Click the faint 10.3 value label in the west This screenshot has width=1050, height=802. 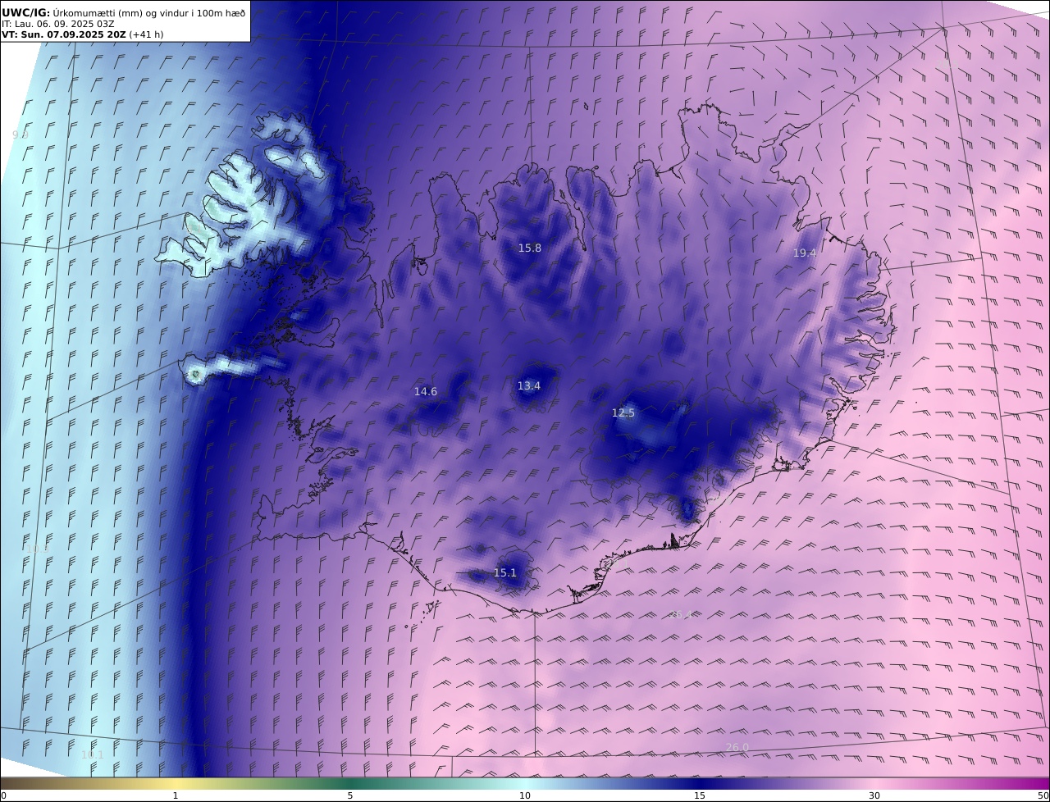[x=38, y=549]
